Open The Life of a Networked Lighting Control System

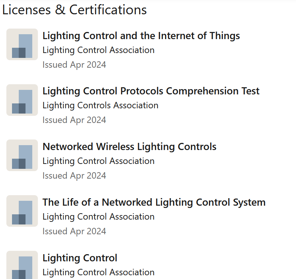(x=154, y=202)
